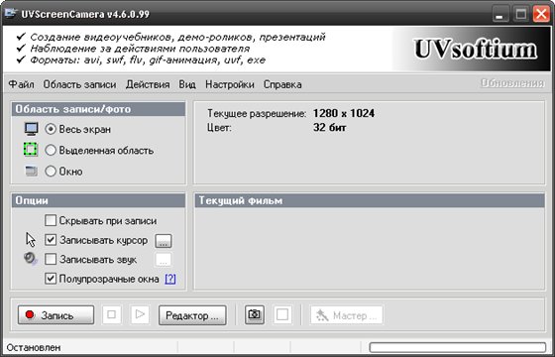Uncheck Записывать курсор checkbox
This screenshot has height=357, width=555.
[51, 240]
